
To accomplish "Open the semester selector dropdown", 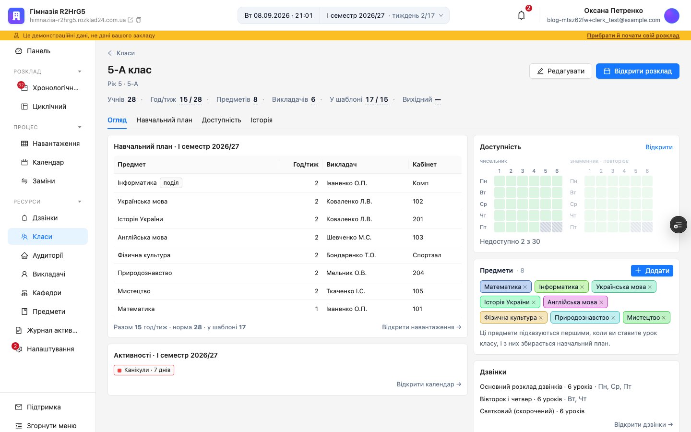I will point(385,15).
